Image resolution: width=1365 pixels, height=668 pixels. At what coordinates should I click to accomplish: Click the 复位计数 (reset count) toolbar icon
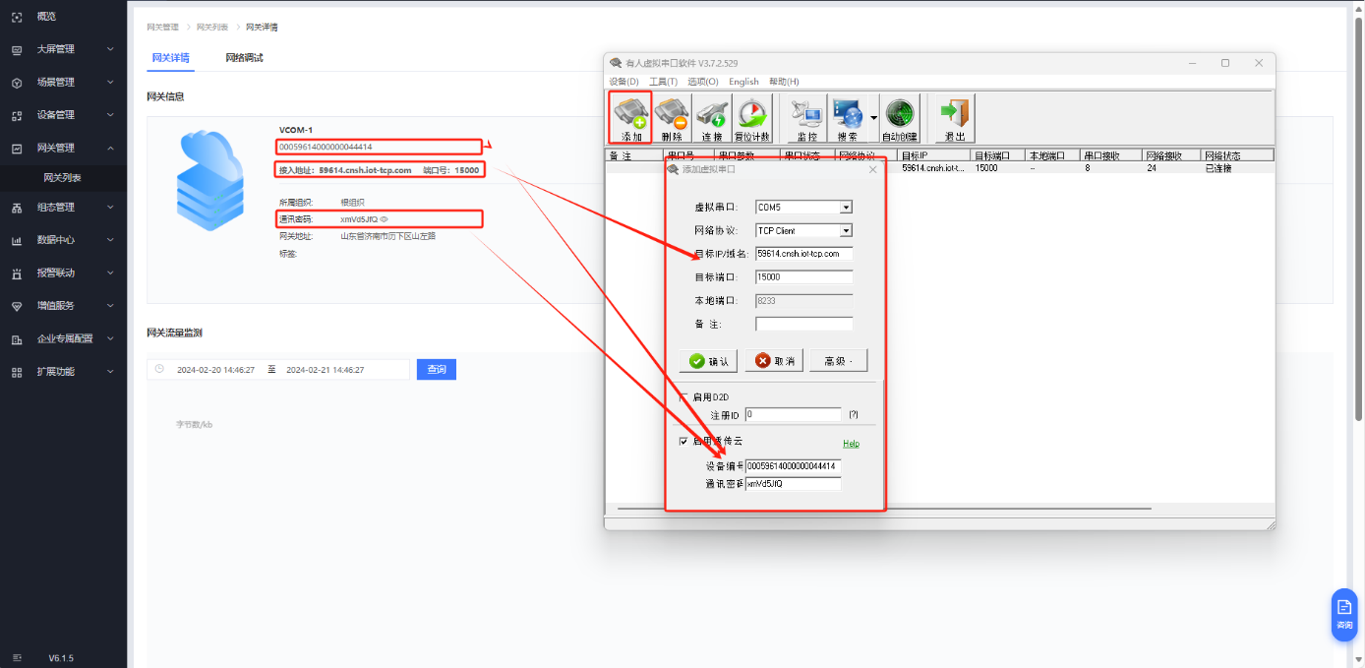pyautogui.click(x=752, y=118)
